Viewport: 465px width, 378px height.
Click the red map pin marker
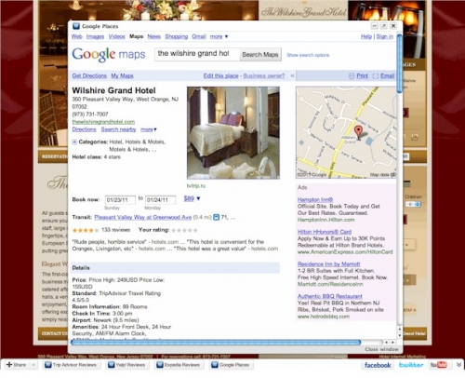tap(358, 132)
